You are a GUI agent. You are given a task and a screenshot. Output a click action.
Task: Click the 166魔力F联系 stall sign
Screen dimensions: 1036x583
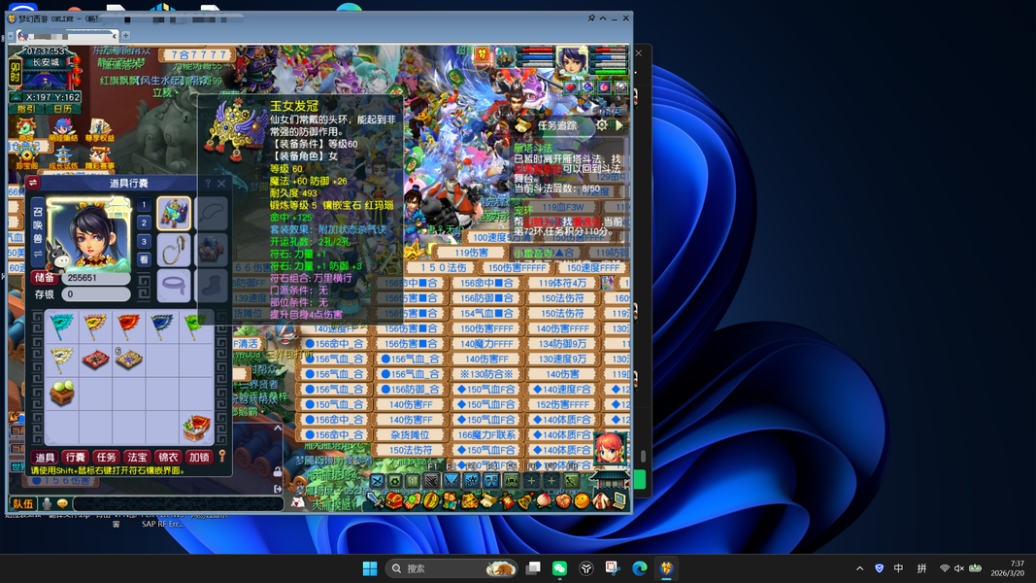pyautogui.click(x=487, y=435)
